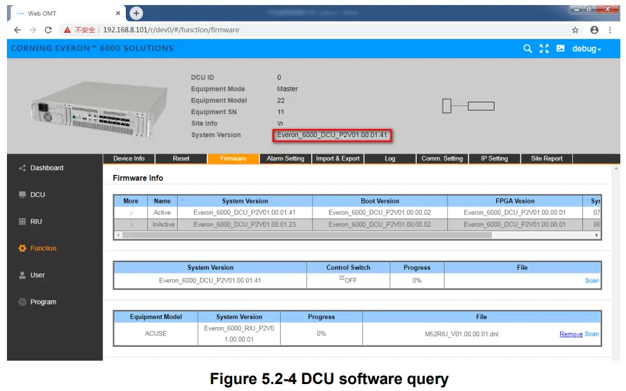This screenshot has height=391, width=626.
Task: Bookmark the page with the star icon
Action: coord(575,30)
